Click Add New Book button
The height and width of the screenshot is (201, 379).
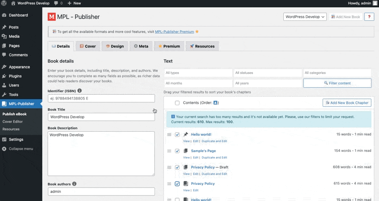pos(346,17)
